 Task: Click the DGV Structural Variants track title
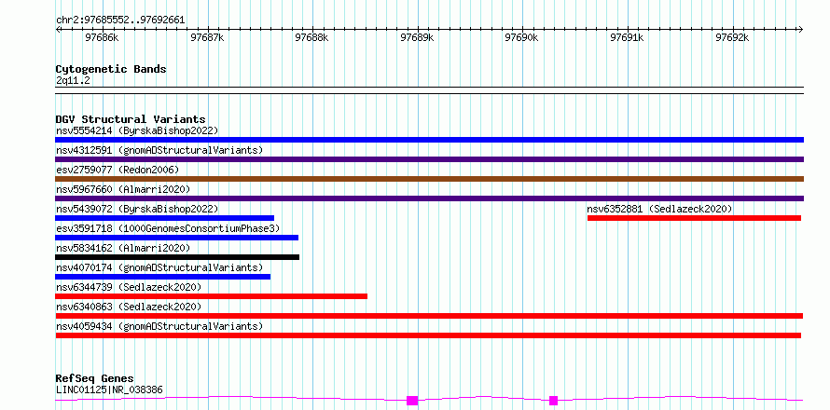click(131, 119)
